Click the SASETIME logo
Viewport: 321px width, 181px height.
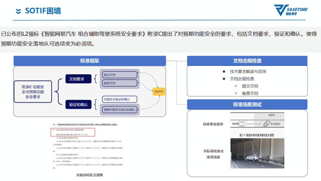pos(290,10)
